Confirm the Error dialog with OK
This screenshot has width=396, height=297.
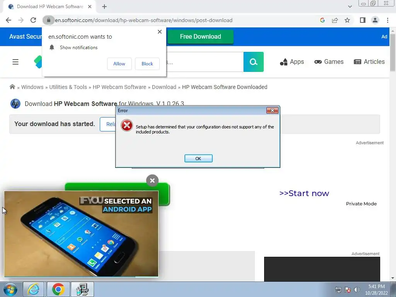pos(198,158)
